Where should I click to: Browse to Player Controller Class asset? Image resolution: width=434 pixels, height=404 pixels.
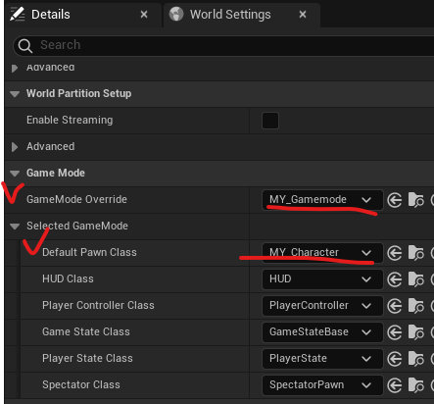pyautogui.click(x=416, y=306)
